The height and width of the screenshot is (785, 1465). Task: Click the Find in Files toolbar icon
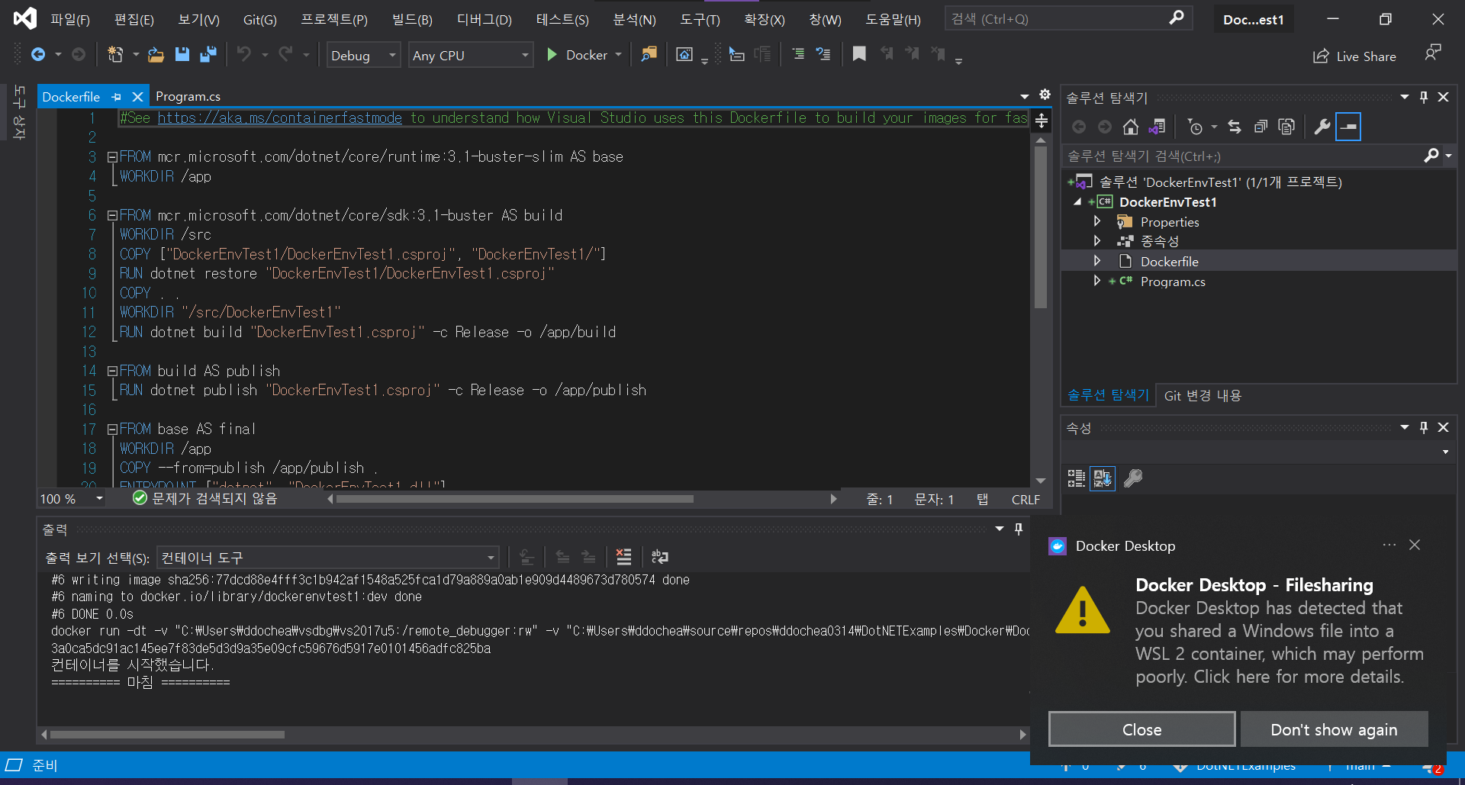(649, 55)
